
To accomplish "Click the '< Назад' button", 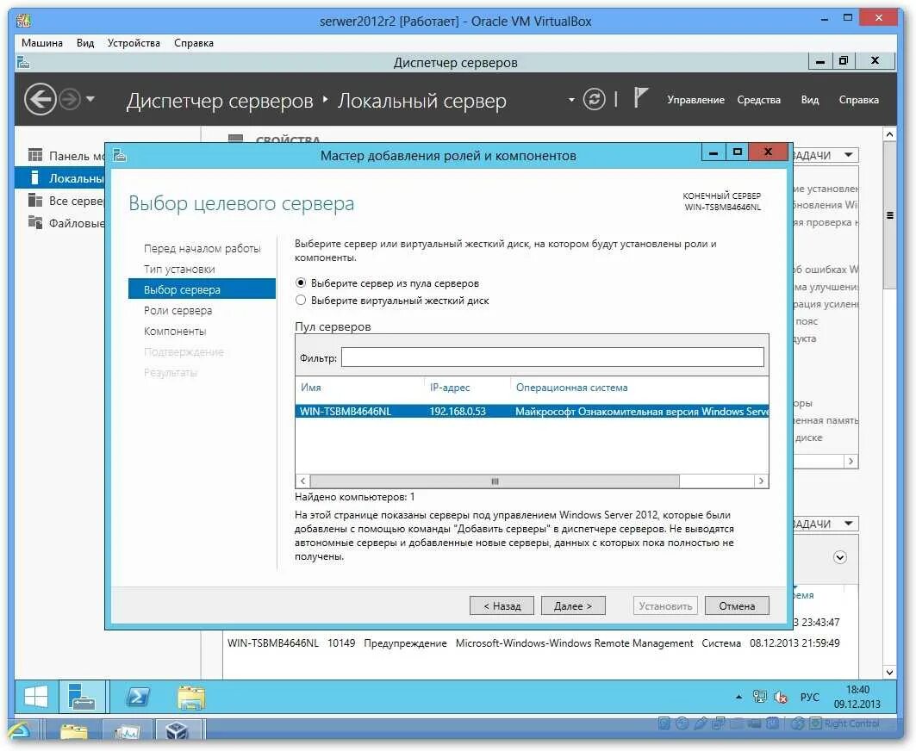I will pyautogui.click(x=502, y=605).
